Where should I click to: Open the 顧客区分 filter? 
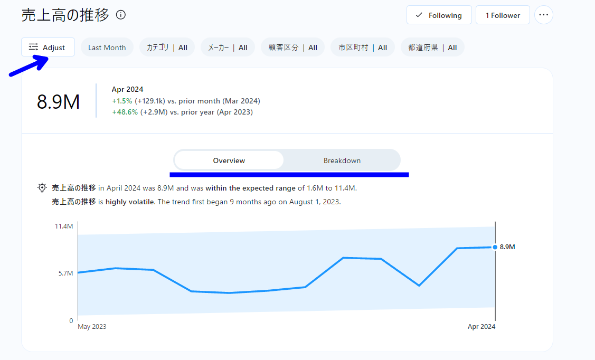(292, 48)
